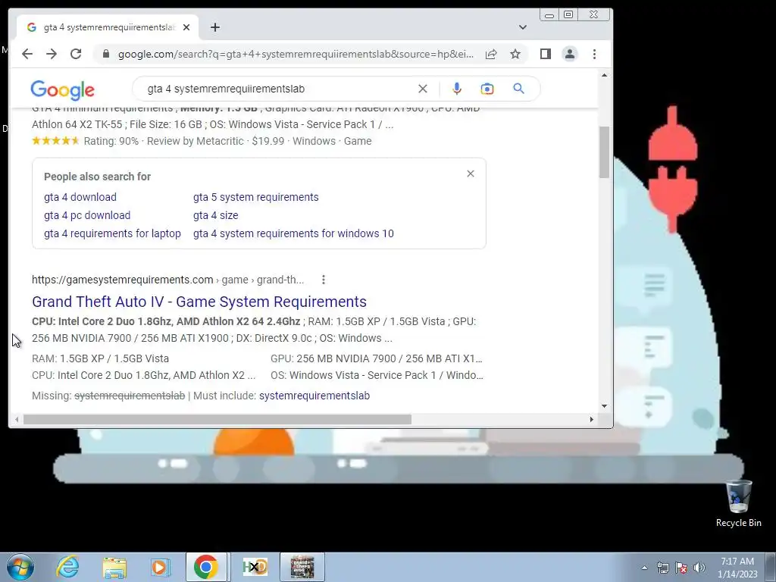Click the gamesystemrequirements.com result URL
The width and height of the screenshot is (776, 582).
click(167, 280)
